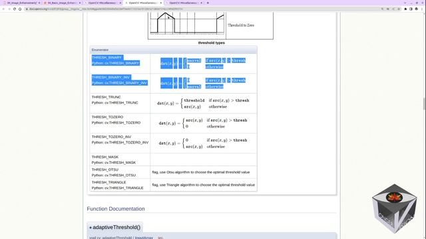Go back to the previous page
The height and width of the screenshot is (239, 426).
(3, 9)
